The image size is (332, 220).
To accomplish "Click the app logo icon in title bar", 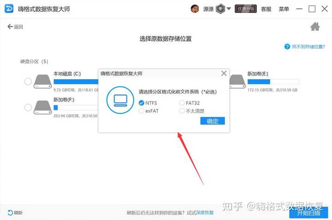I will (x=9, y=9).
